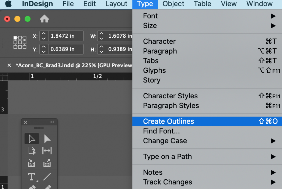Select the Direct Selection tool
This screenshot has height=189, width=282.
(x=47, y=139)
